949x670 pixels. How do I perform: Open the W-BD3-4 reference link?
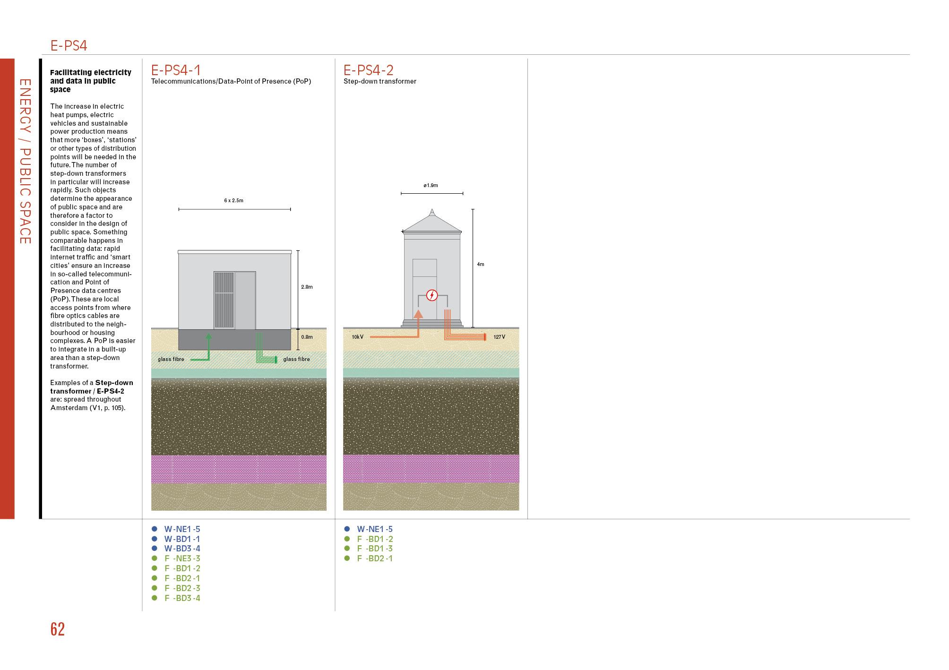(182, 549)
